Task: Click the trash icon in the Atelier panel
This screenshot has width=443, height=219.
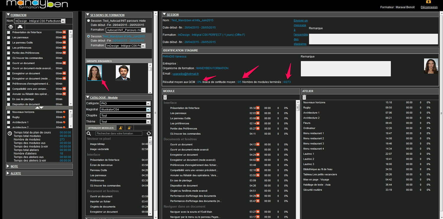Action: tap(304, 97)
